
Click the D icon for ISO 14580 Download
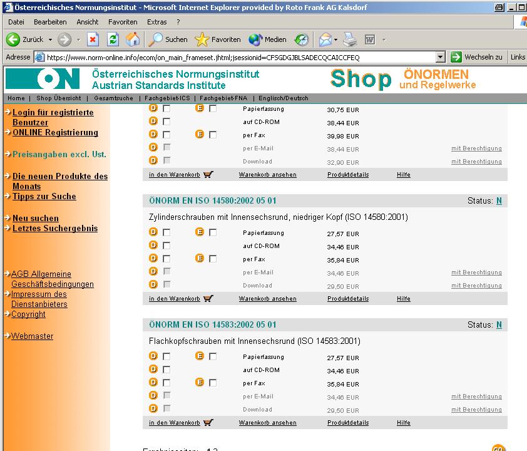pos(153,284)
